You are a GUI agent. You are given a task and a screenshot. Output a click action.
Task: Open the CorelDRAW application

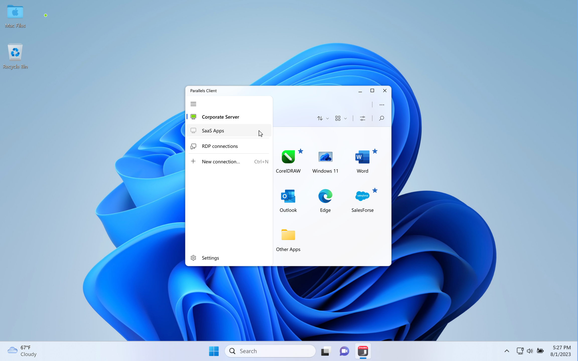[288, 157]
